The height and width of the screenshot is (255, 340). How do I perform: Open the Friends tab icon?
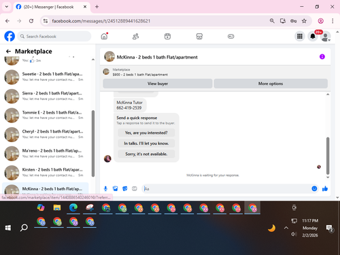coord(135,36)
